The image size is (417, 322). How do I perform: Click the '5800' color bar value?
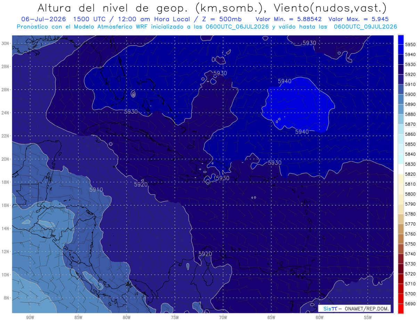pyautogui.click(x=410, y=194)
